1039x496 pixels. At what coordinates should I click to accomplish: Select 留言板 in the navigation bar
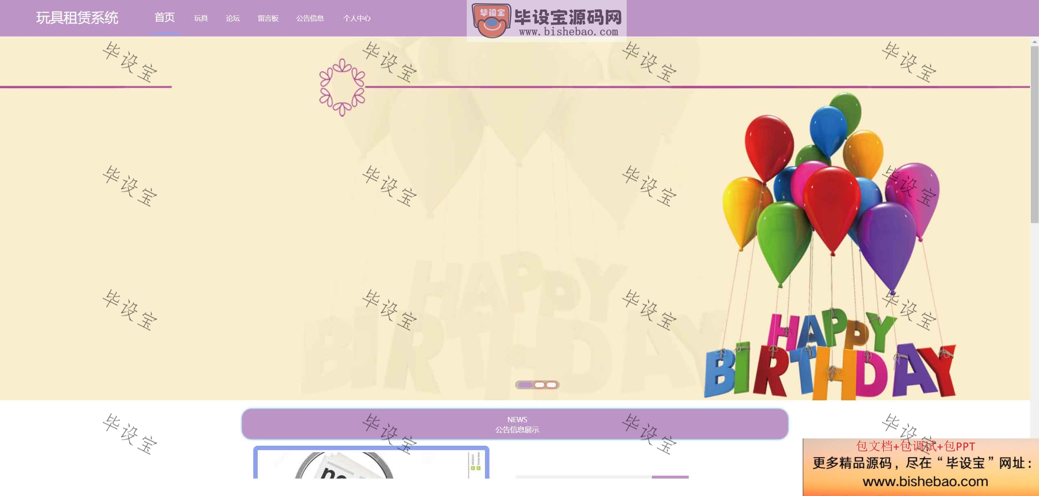[268, 18]
